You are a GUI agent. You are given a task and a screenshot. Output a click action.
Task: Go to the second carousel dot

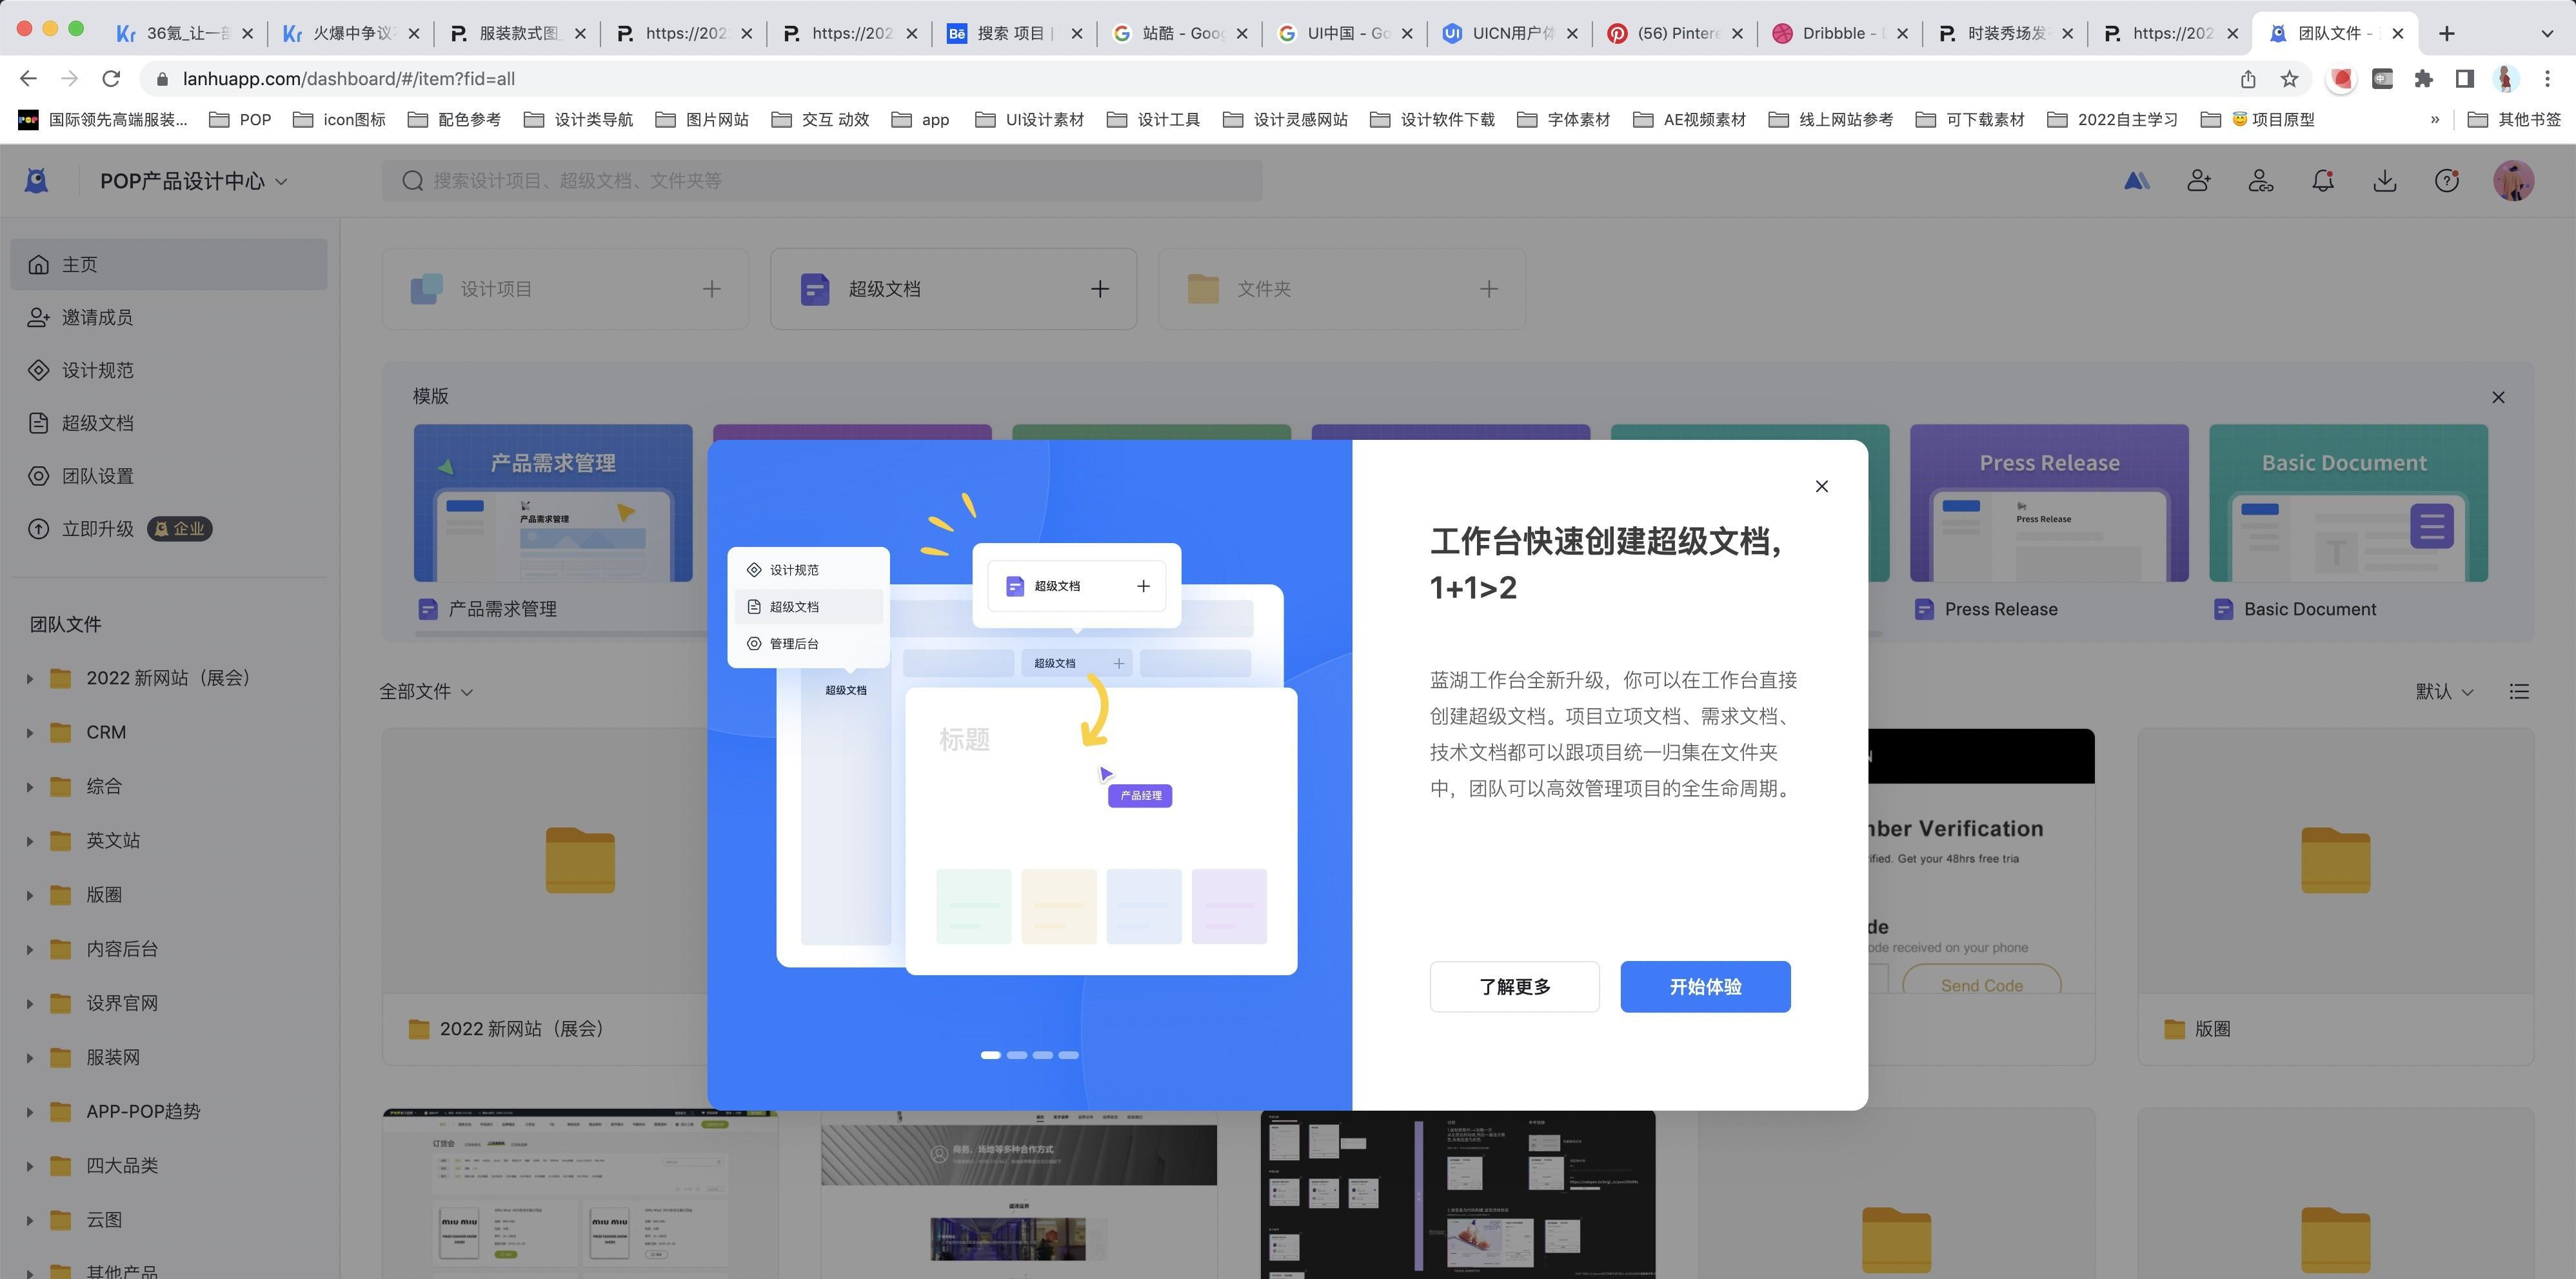click(x=1016, y=1055)
